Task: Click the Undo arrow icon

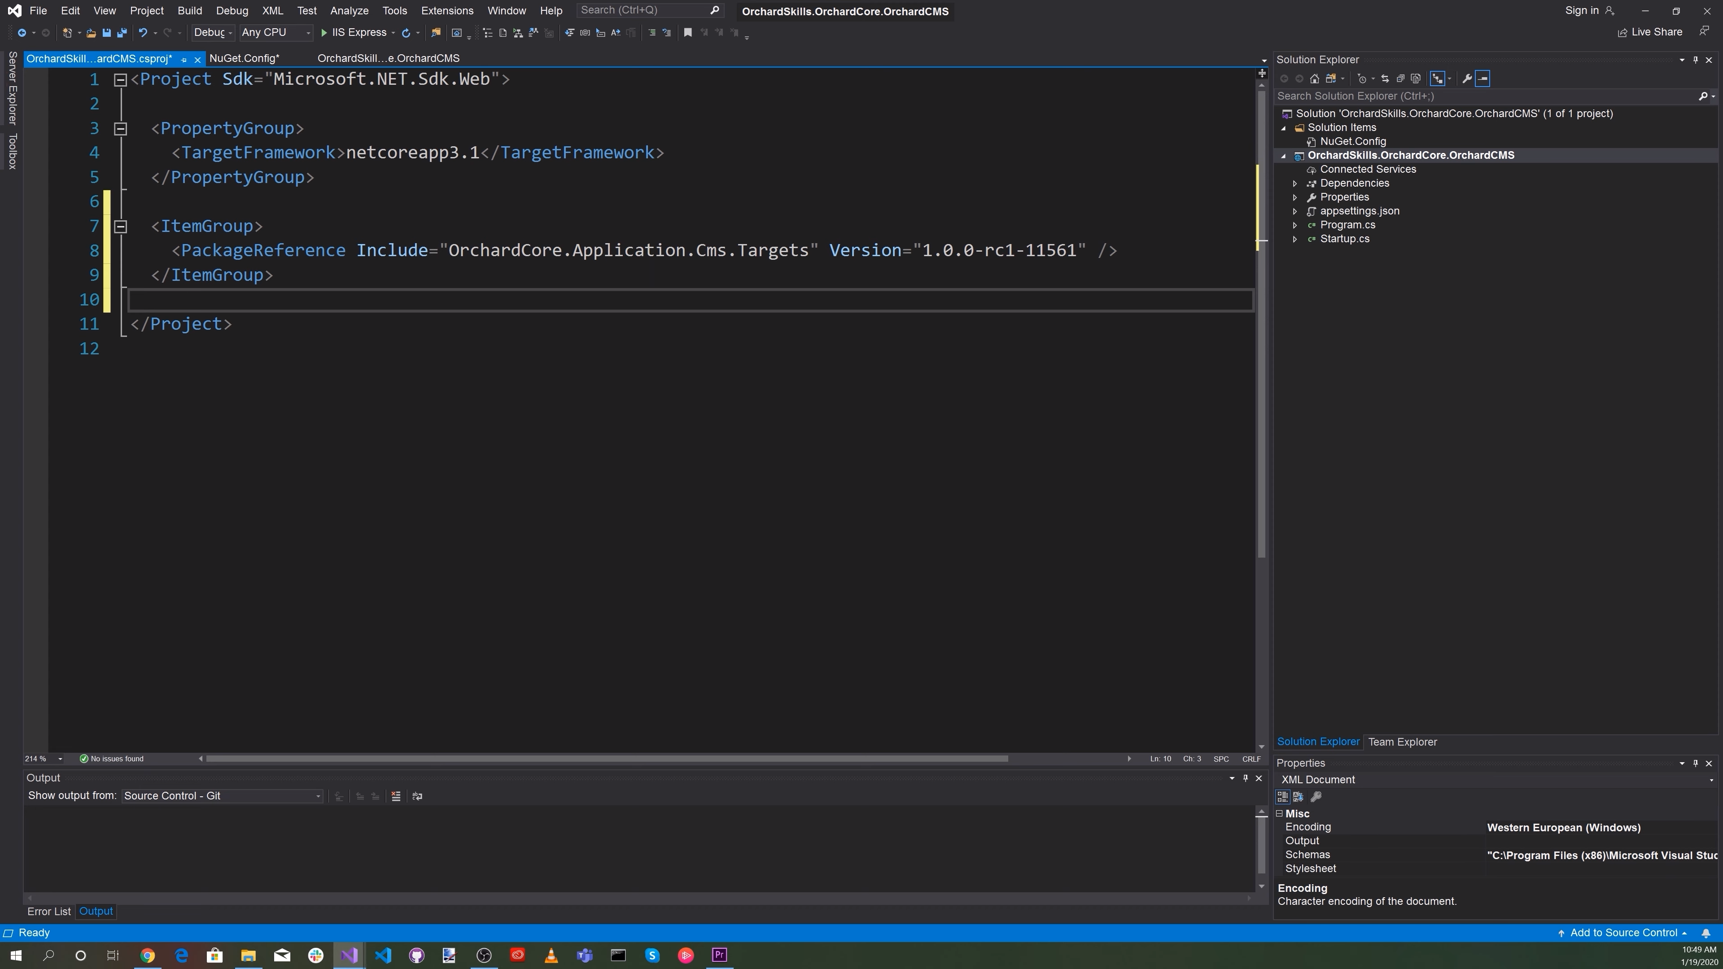Action: pos(143,33)
